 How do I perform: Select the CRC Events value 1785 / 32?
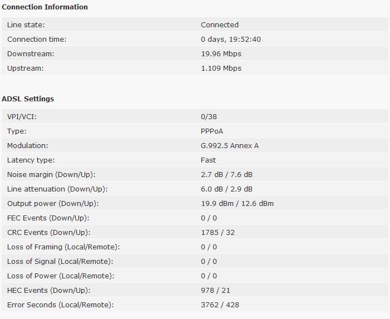pyautogui.click(x=218, y=232)
